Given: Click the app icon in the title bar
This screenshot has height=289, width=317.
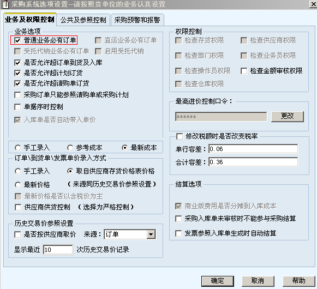Looking at the screenshot, I should [5, 4].
